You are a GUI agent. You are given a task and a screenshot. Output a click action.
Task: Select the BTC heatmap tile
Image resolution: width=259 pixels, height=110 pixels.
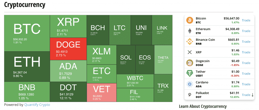pos(27,33)
